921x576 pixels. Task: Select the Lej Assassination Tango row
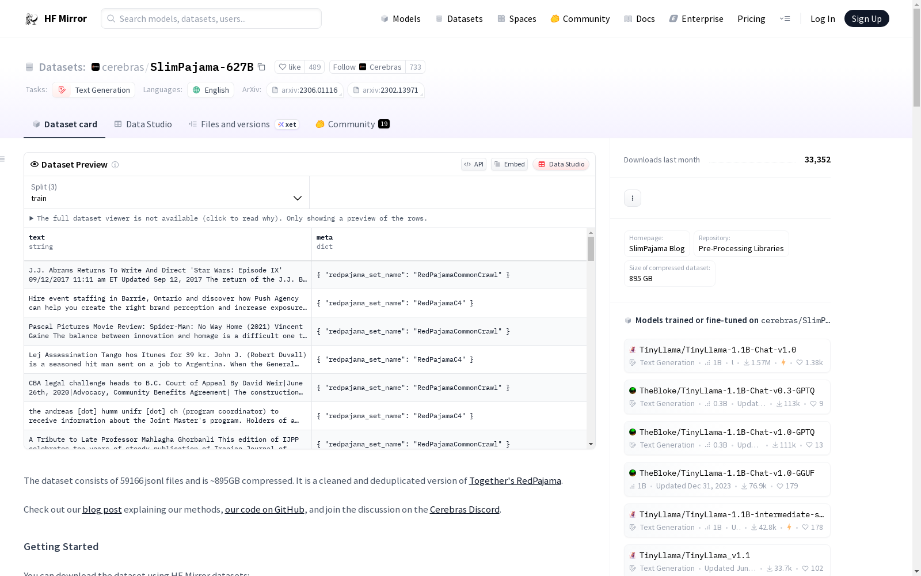tap(305, 359)
